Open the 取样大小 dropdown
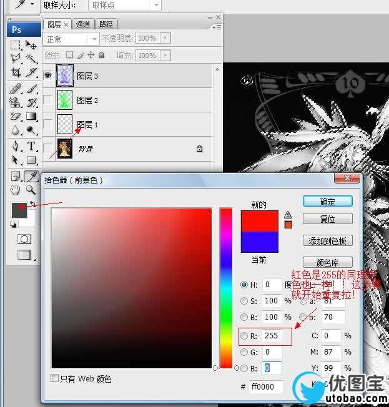The width and height of the screenshot is (389, 407). click(x=125, y=5)
